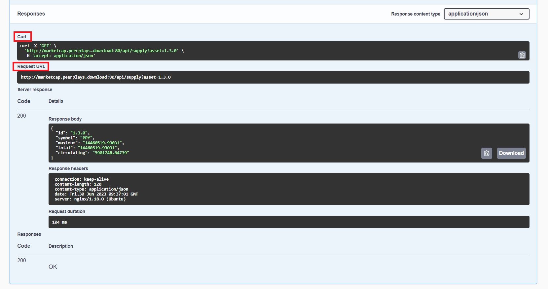Viewport: 548px width, 289px height.
Task: Copy the response body to clipboard
Action: [x=487, y=153]
